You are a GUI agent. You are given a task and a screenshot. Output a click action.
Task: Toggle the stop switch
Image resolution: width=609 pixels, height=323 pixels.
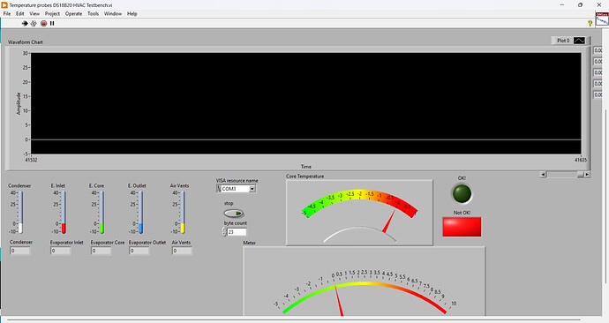(x=233, y=214)
